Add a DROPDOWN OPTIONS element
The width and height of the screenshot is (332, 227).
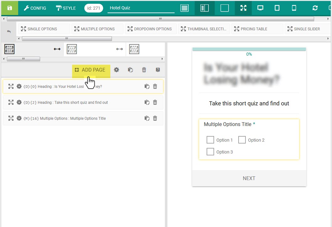click(151, 29)
